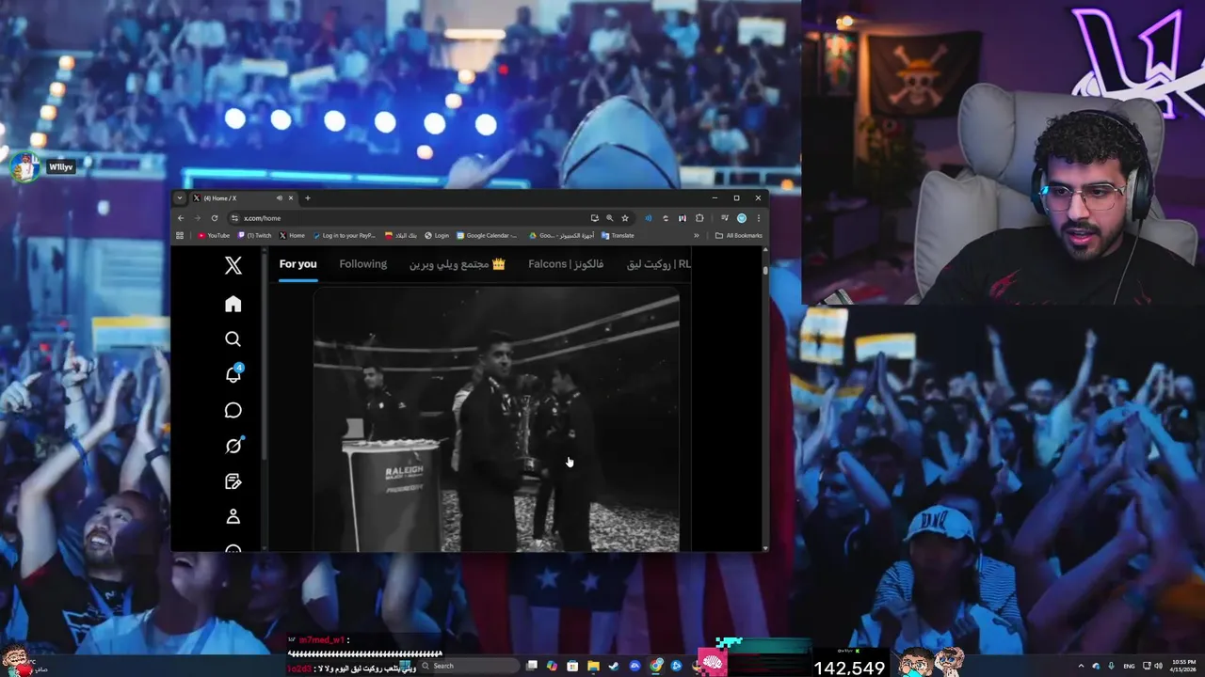Image resolution: width=1205 pixels, height=677 pixels.
Task: Reload the x.com page
Action: [215, 218]
